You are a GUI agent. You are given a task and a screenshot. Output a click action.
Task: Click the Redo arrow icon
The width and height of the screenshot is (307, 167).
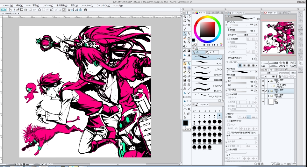click(x=35, y=10)
